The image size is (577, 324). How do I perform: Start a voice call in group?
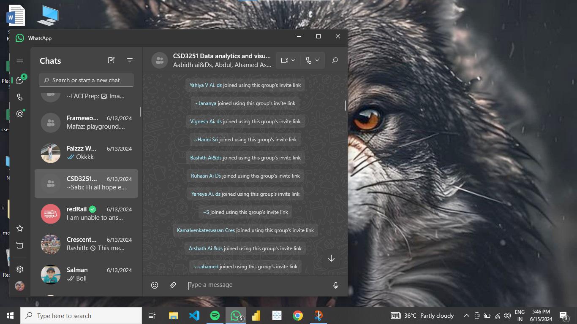click(x=309, y=60)
